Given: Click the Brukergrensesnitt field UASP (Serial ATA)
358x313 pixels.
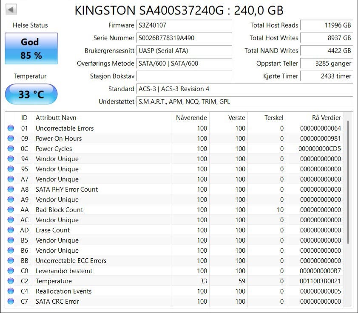Looking at the screenshot, I should pyautogui.click(x=184, y=50).
